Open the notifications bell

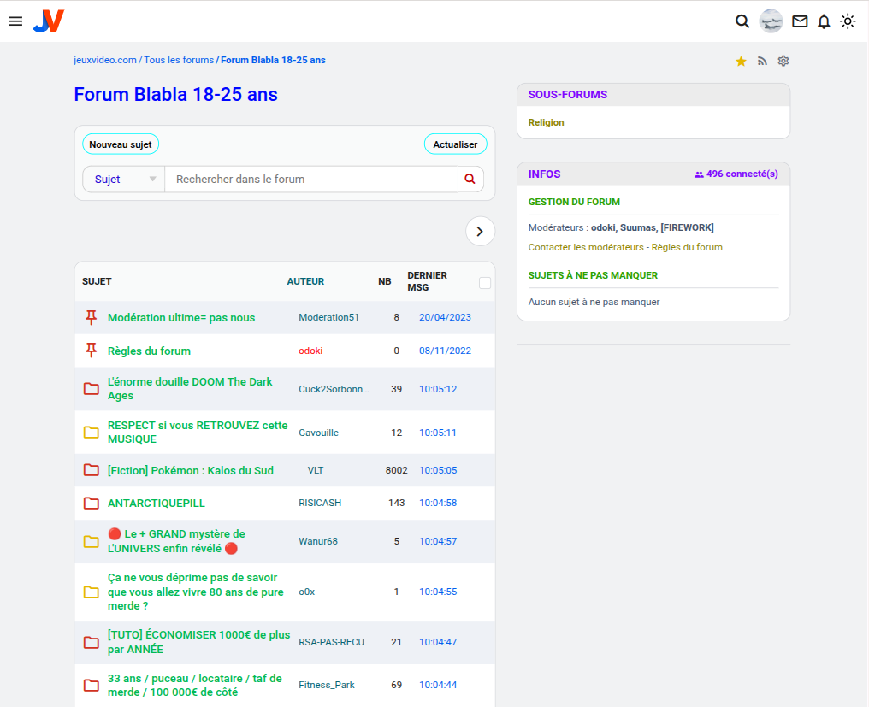click(824, 21)
